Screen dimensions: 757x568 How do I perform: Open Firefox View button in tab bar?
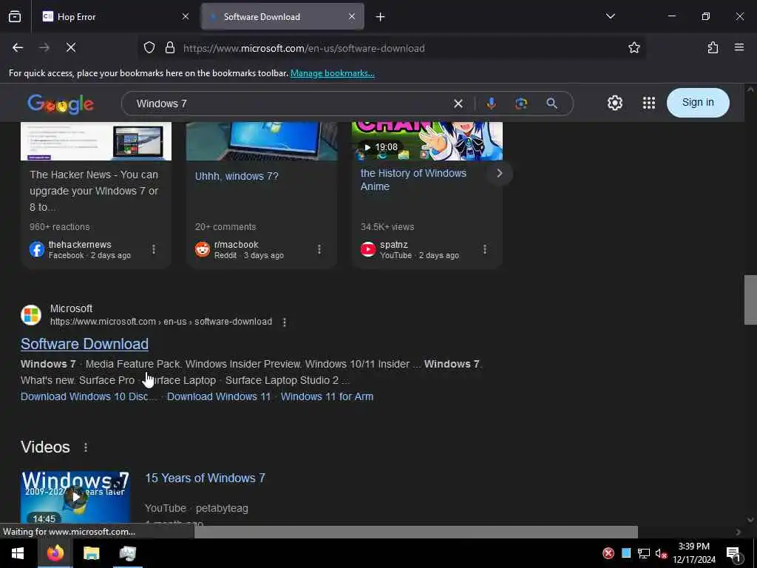click(15, 16)
